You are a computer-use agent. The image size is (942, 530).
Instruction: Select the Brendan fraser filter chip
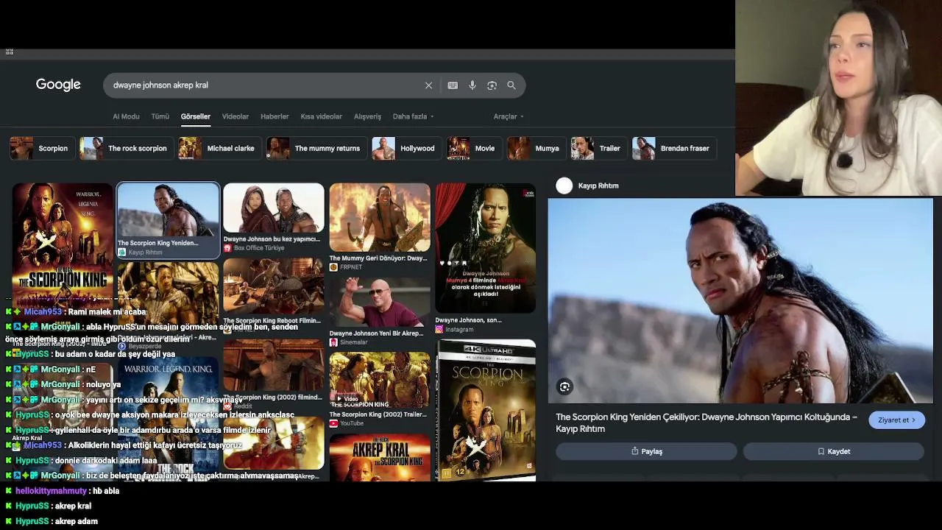[673, 148]
